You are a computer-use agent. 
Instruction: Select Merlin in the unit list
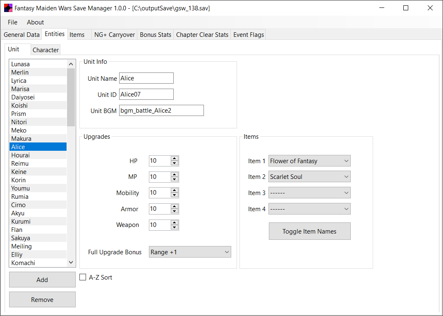[x=38, y=72]
